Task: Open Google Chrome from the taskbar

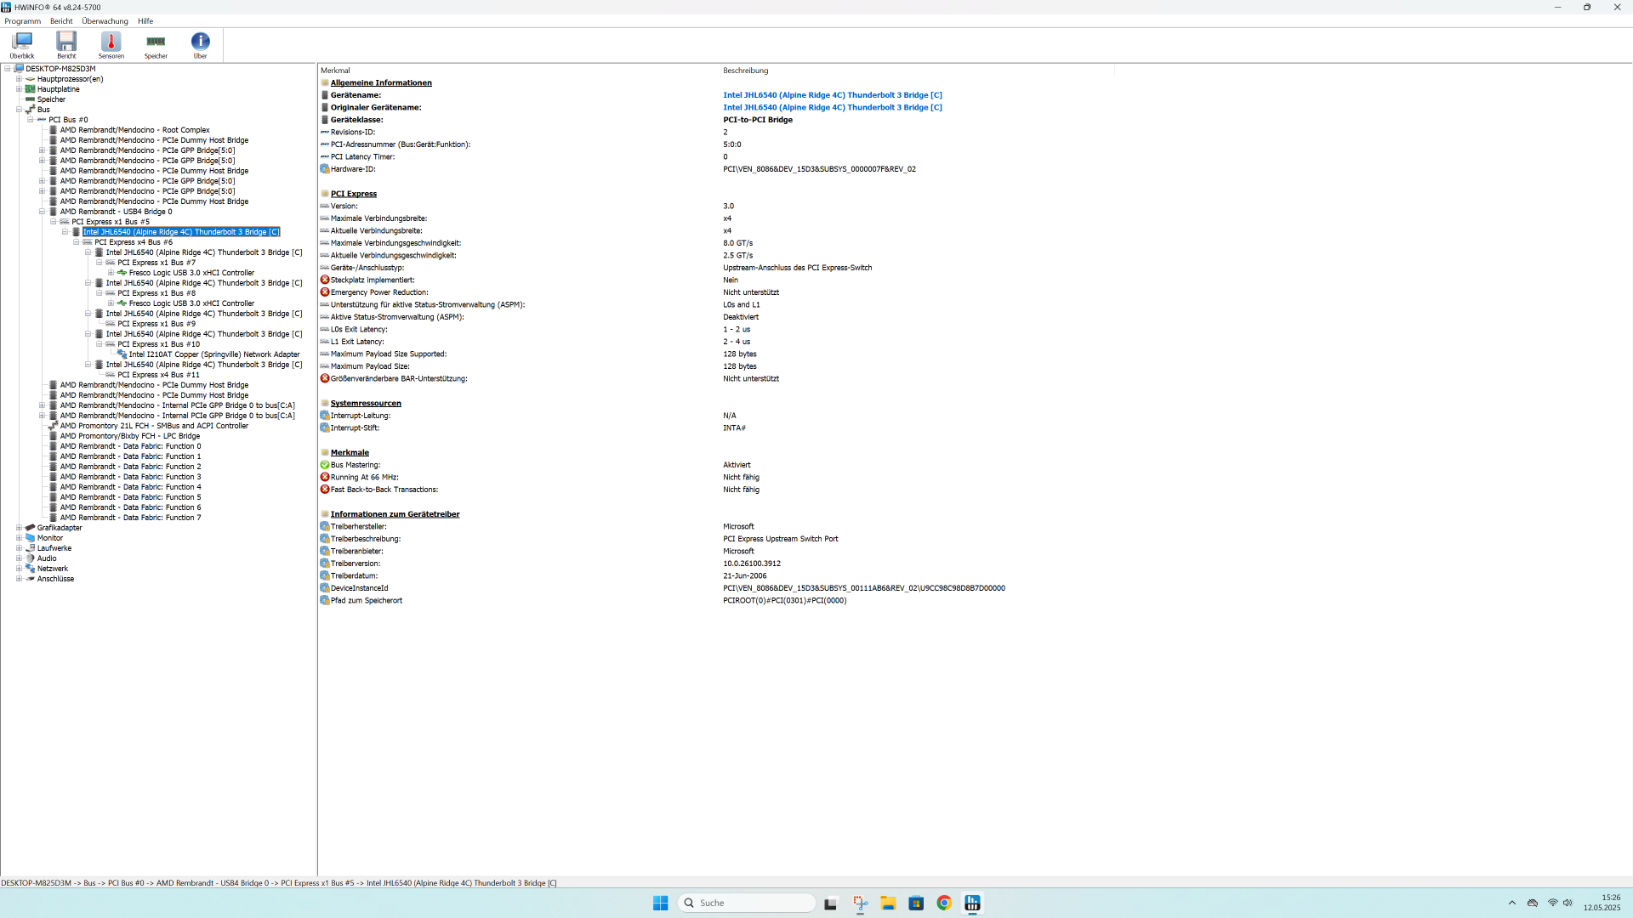Action: 944,903
